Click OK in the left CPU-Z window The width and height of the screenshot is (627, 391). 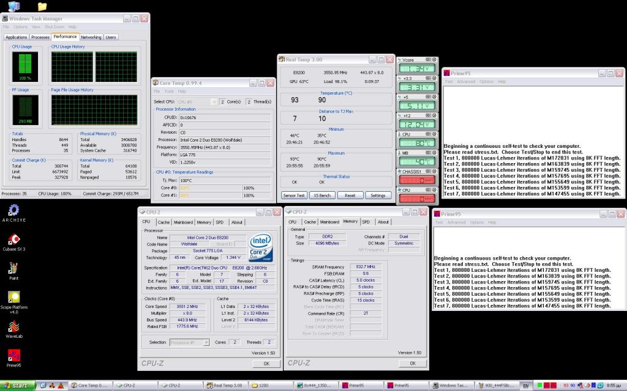pyautogui.click(x=266, y=364)
